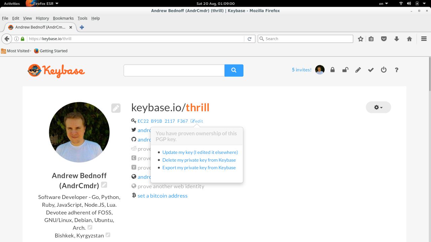Screen dimensions: 431x242
Task: Edit full name via pencil icon
Action: [104, 185]
